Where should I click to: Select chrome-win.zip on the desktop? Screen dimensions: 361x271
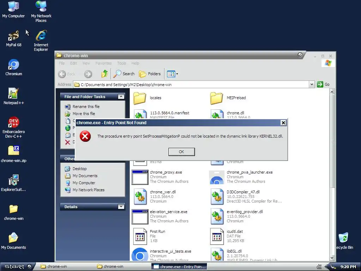pos(14,154)
